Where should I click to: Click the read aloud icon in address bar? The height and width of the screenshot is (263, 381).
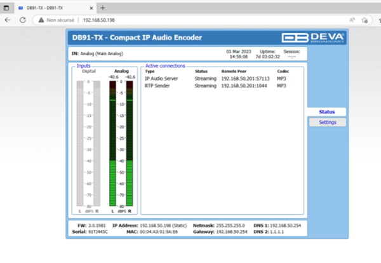(352, 20)
